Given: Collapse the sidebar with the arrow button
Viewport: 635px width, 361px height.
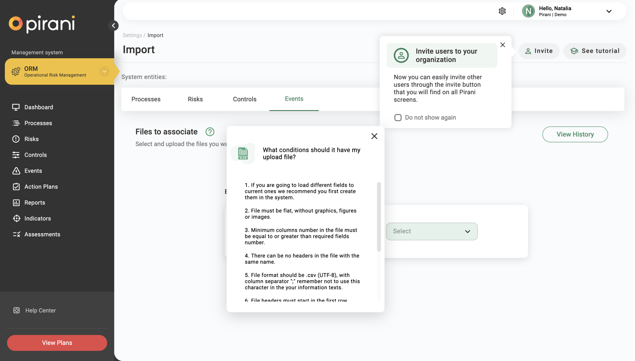Looking at the screenshot, I should pyautogui.click(x=114, y=25).
